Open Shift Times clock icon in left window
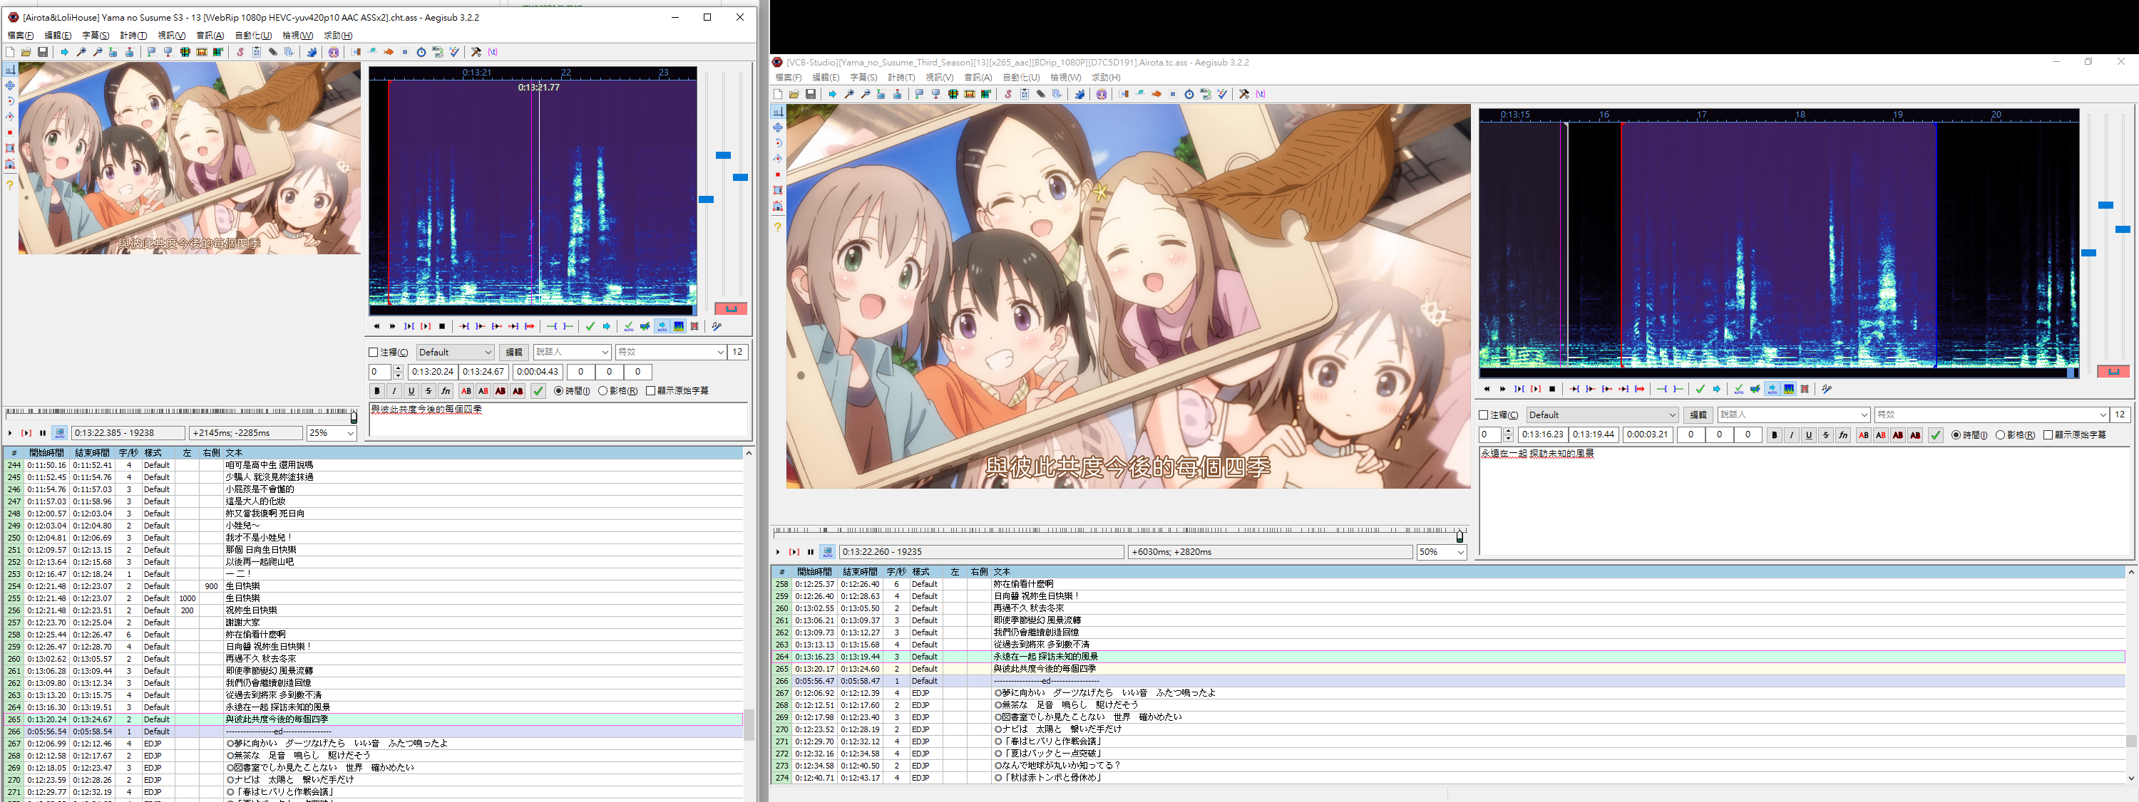2139x802 pixels. (x=421, y=52)
